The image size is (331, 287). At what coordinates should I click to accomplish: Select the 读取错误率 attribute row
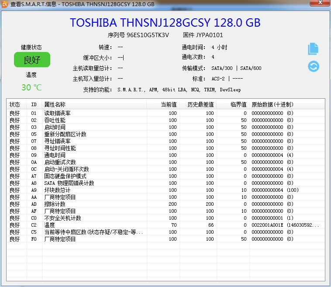click(x=165, y=113)
